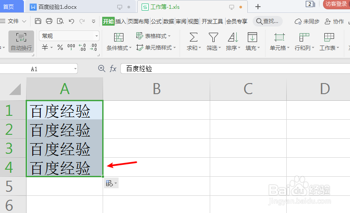
Task: Click cell A3 containing 百度经验
Action: tap(65, 148)
